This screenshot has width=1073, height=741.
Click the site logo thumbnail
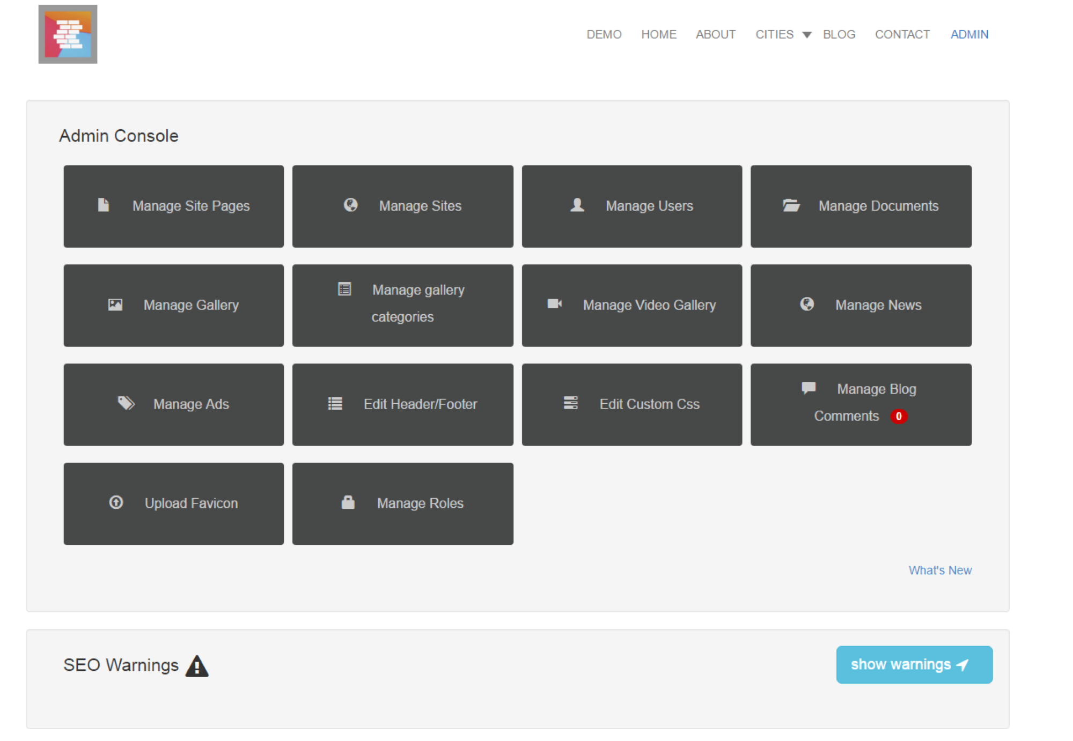pyautogui.click(x=68, y=34)
